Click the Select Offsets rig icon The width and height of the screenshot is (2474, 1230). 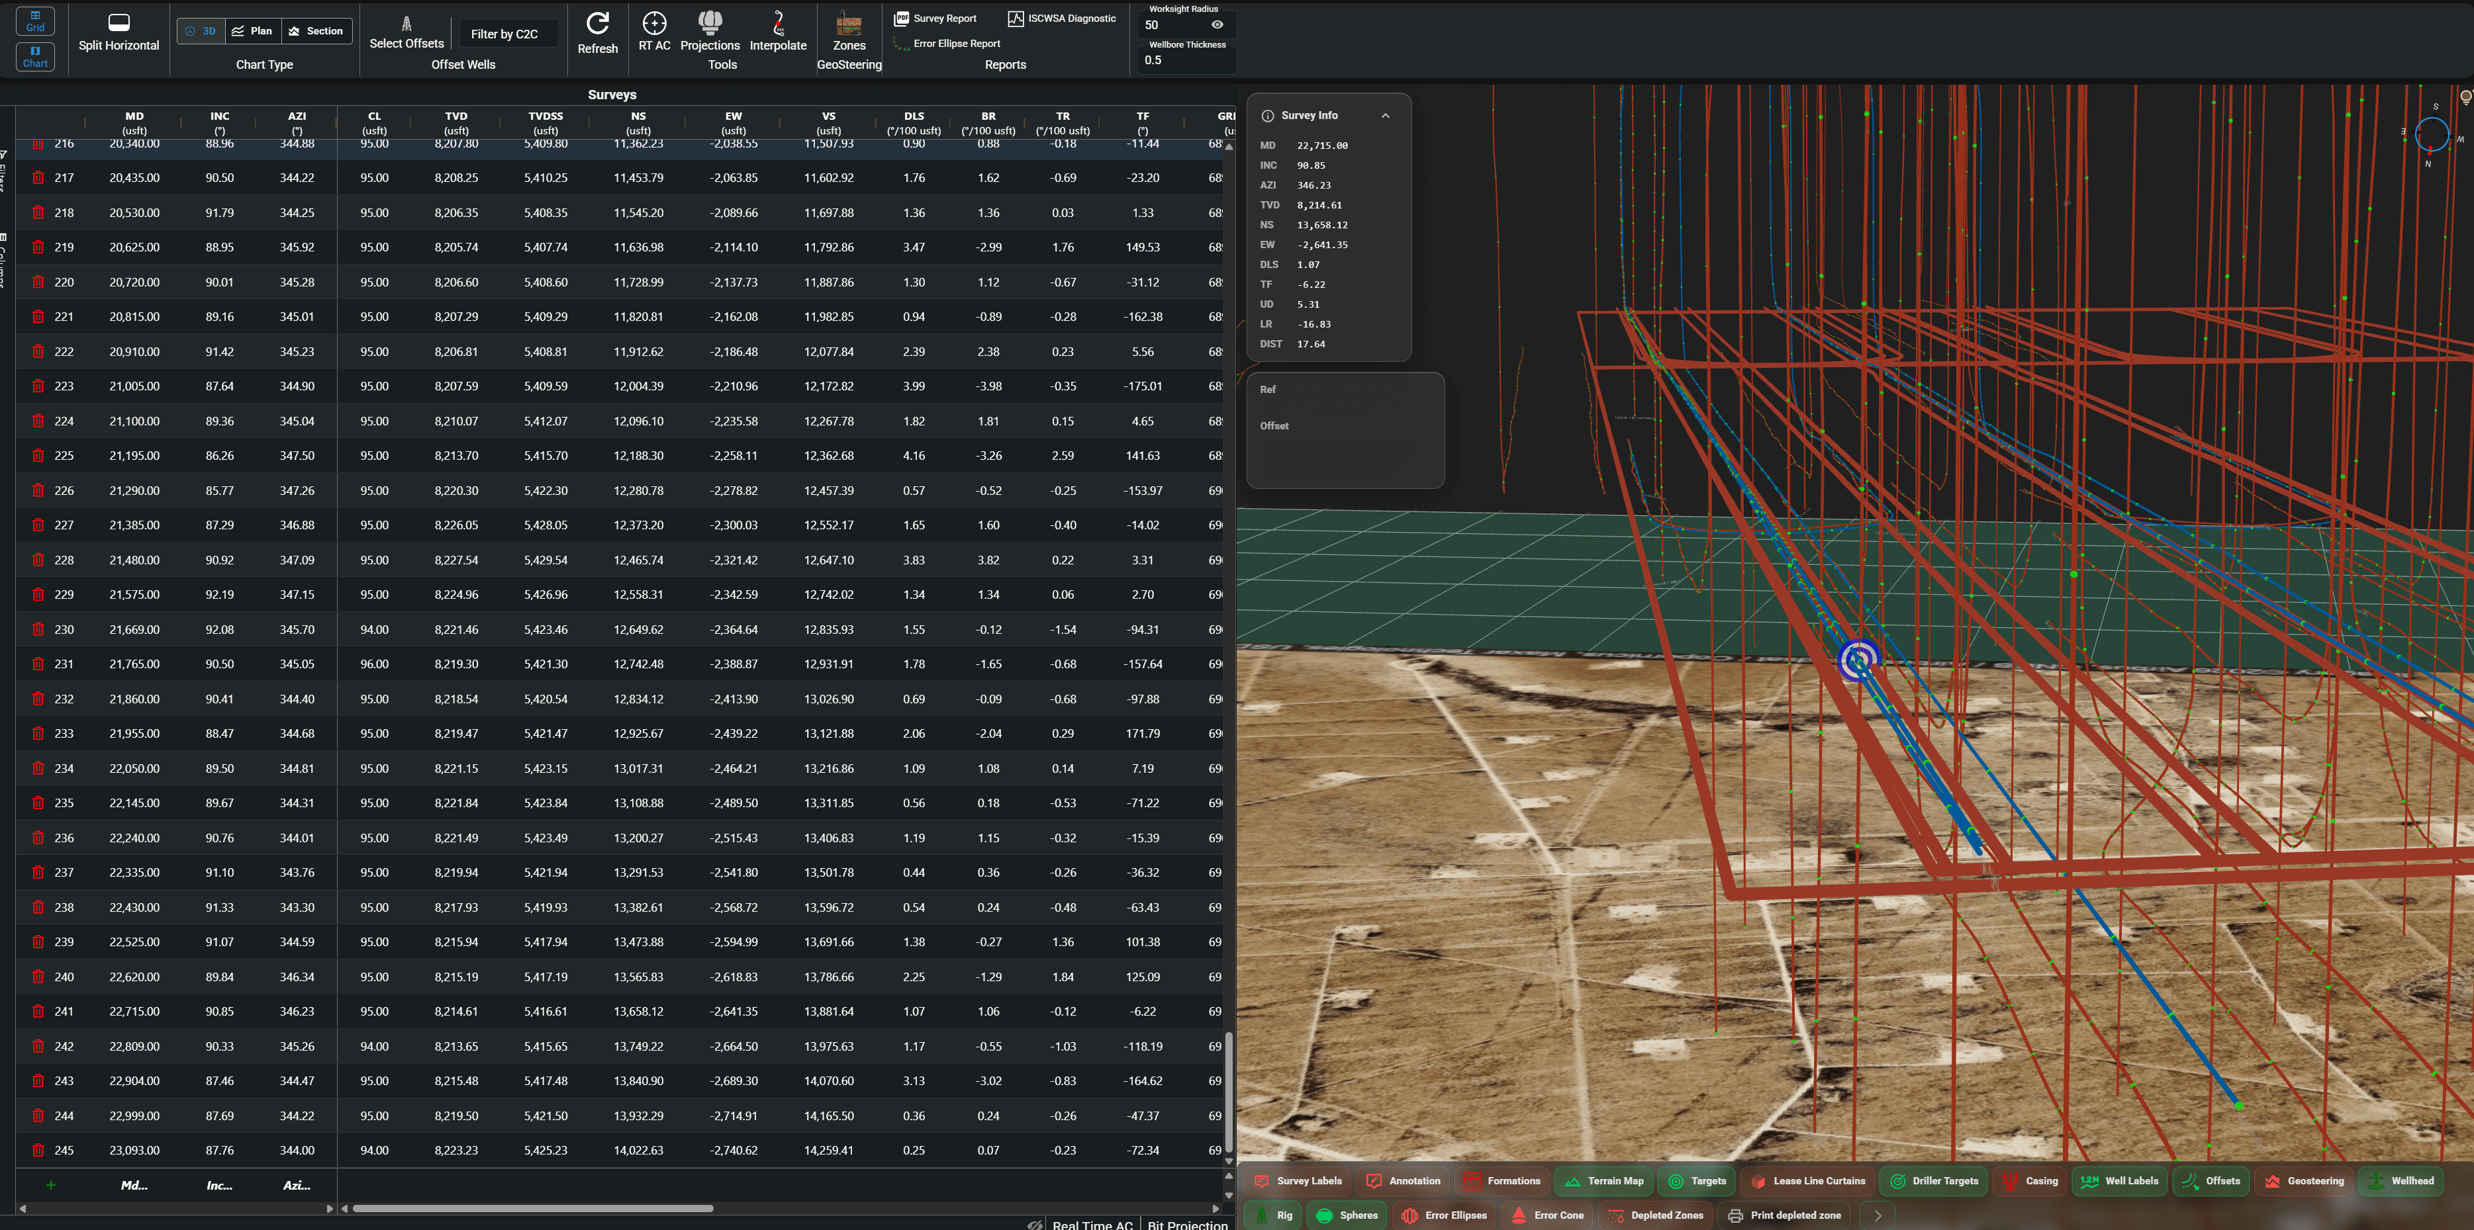pyautogui.click(x=406, y=24)
